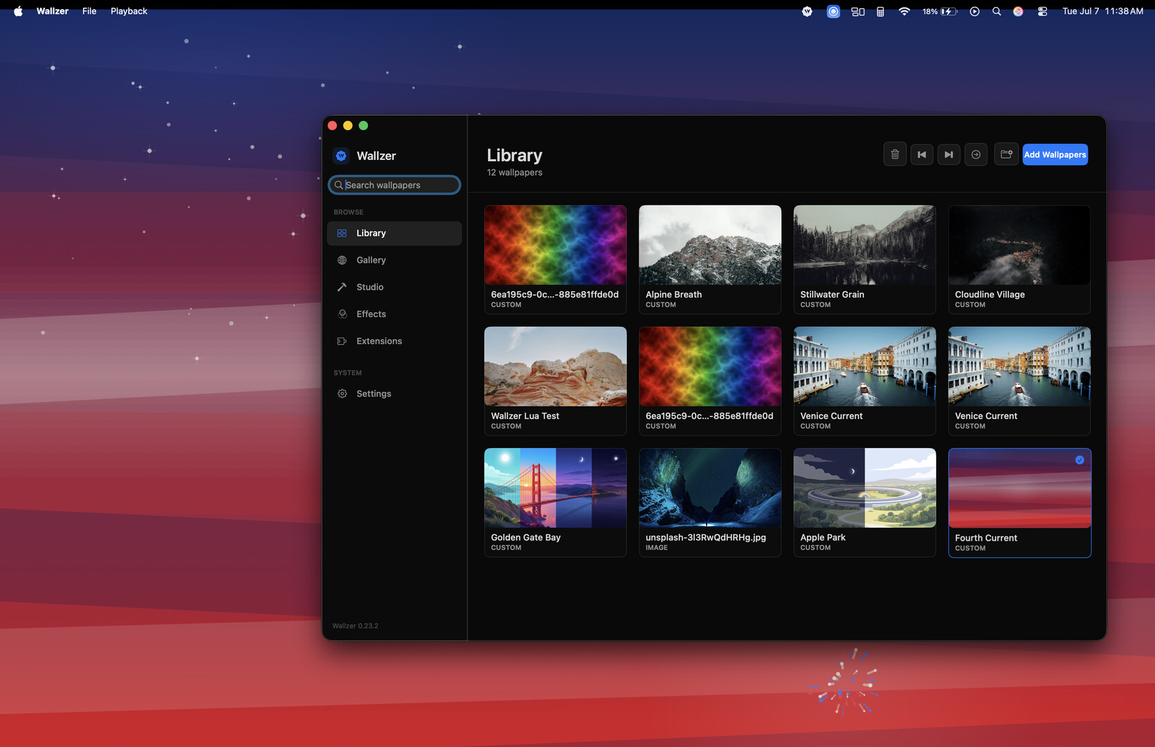Open the Studio section in sidebar
This screenshot has width=1155, height=747.
click(x=394, y=287)
